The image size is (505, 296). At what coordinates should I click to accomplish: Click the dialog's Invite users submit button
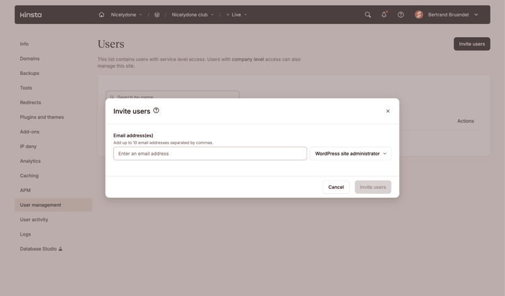[373, 187]
